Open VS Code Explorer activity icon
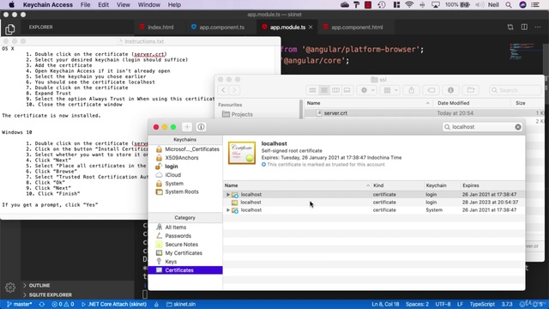The width and height of the screenshot is (549, 309). pos(9,29)
